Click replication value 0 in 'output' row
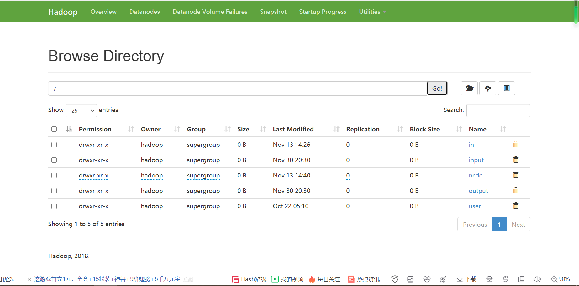 click(348, 191)
